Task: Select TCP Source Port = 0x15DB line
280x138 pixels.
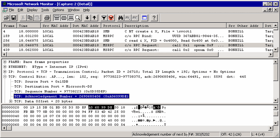Action: point(41,81)
